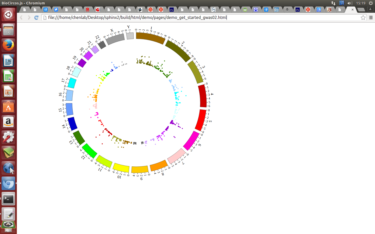Viewport: 375px width, 234px height.
Task: Open the Amazon launcher icon
Action: pyautogui.click(x=8, y=122)
